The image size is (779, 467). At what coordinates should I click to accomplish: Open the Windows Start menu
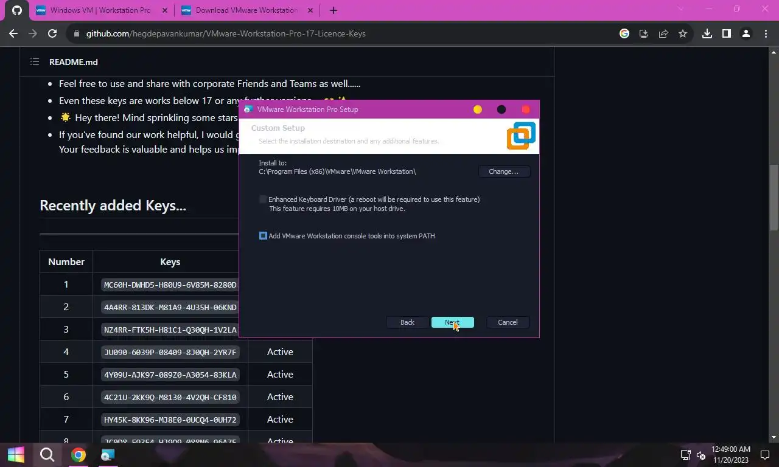(16, 454)
